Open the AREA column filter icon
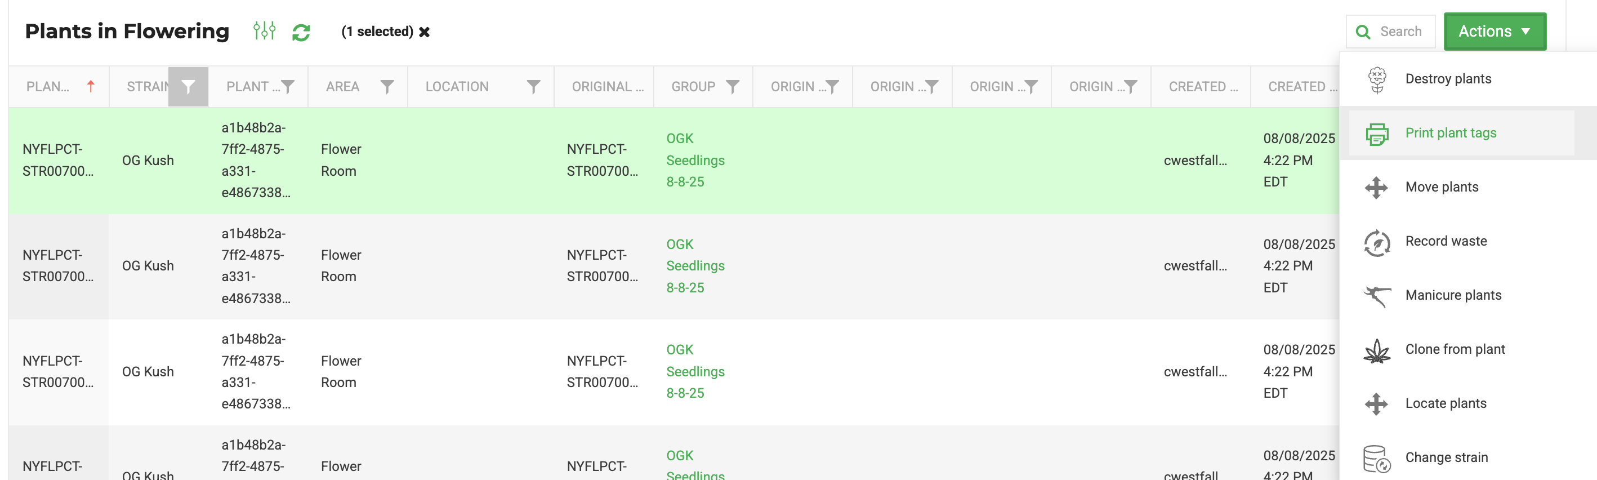Viewport: 1597px width, 480px height. tap(387, 87)
